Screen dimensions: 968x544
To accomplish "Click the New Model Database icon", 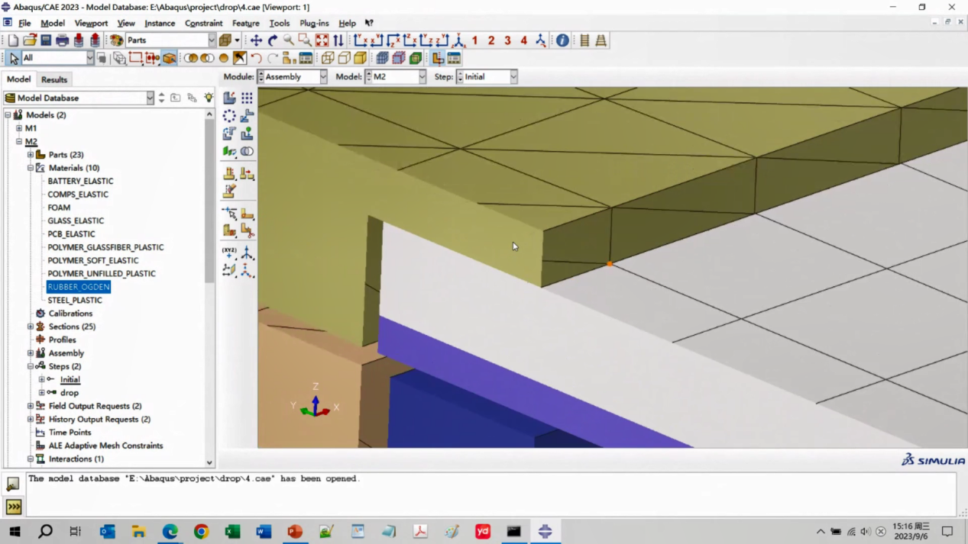I will pos(13,40).
